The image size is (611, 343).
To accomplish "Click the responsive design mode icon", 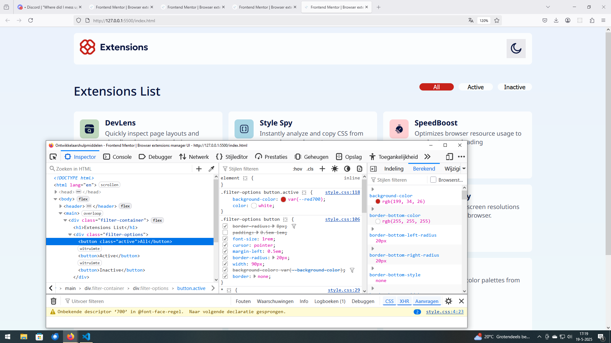I will pos(449,157).
